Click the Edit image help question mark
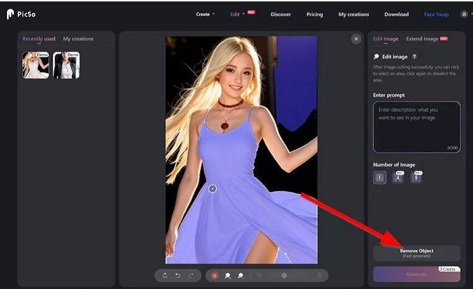Viewport: 473px width, 289px height. pyautogui.click(x=414, y=56)
